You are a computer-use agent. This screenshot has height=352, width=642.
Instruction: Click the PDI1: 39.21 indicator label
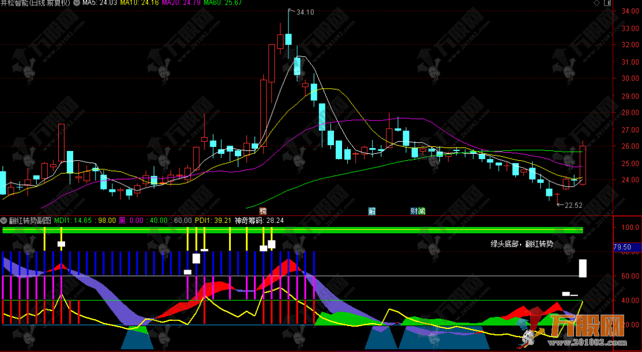(x=212, y=220)
